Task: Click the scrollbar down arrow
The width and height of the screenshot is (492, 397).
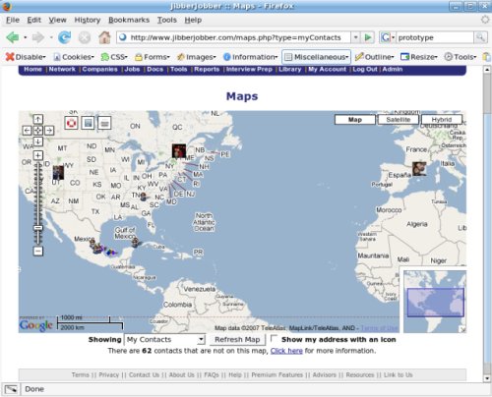Action: (487, 378)
